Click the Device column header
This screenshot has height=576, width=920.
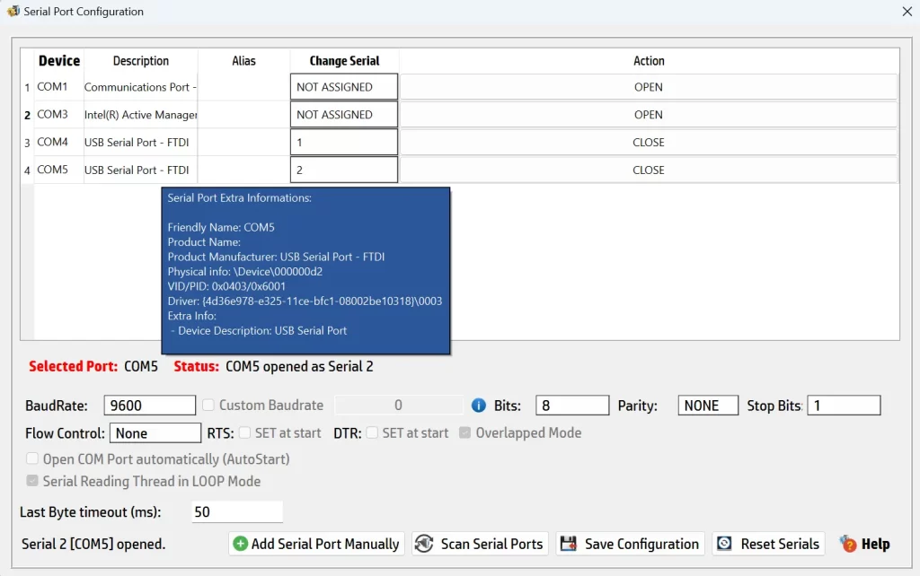[x=58, y=61]
